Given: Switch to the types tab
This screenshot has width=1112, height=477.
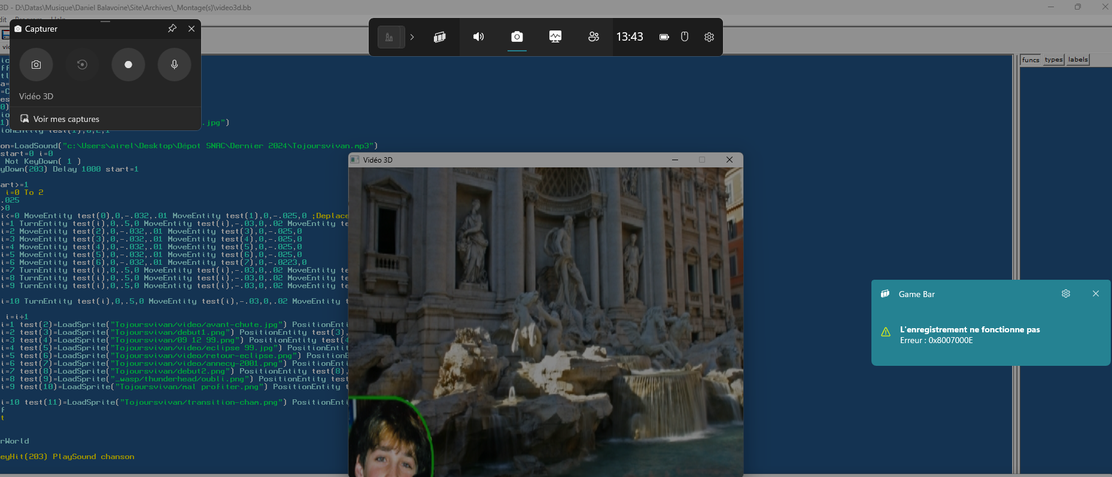Looking at the screenshot, I should click(1053, 60).
